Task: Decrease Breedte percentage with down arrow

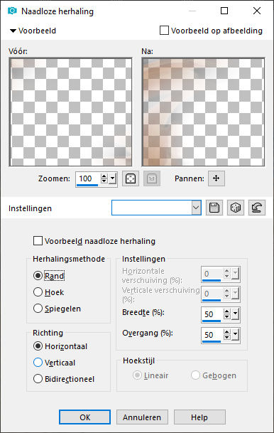Action: coord(227,316)
